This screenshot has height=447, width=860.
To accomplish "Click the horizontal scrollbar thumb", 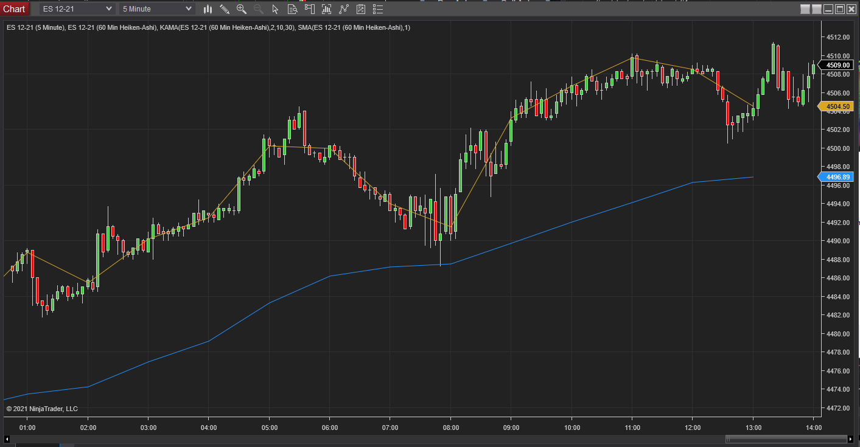I will (x=785, y=439).
